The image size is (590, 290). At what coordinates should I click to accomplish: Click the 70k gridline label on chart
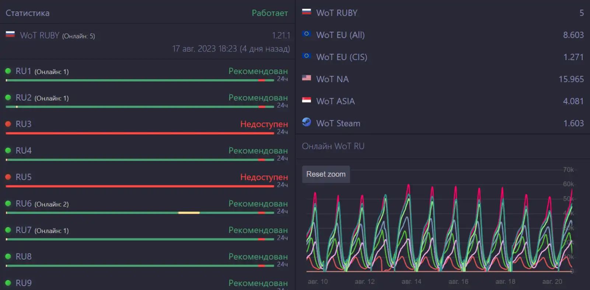point(568,170)
